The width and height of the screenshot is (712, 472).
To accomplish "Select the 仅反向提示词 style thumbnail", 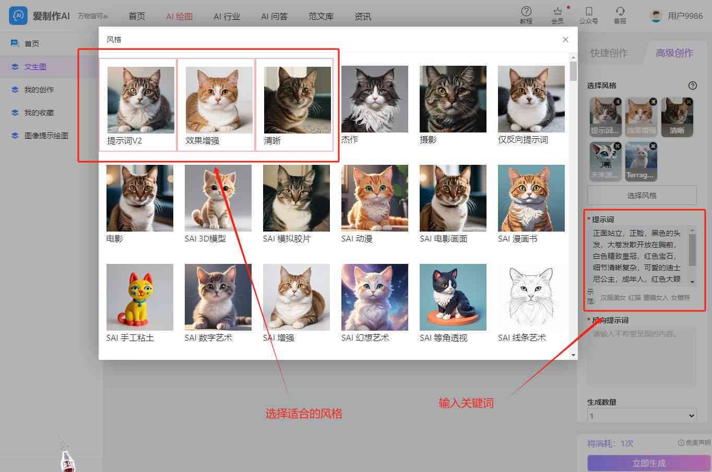I will tap(531, 99).
